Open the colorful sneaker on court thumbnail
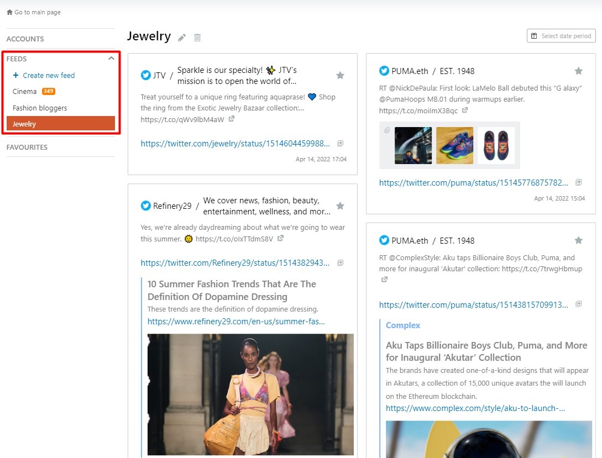This screenshot has width=602, height=458. pyautogui.click(x=454, y=145)
